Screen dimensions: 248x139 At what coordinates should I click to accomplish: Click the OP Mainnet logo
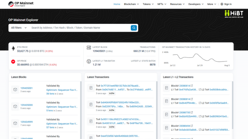pos(21,4)
